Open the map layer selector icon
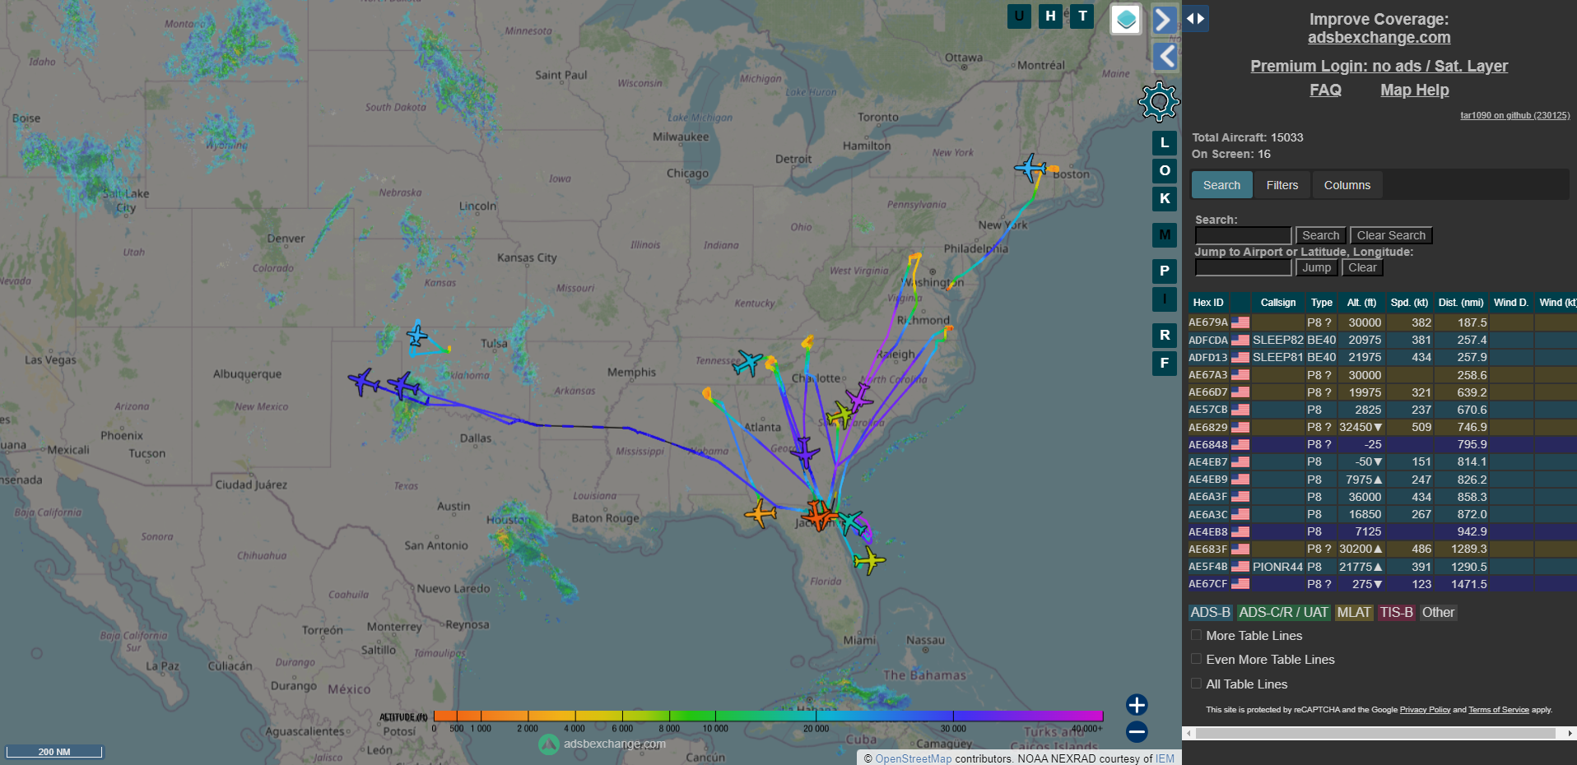Viewport: 1577px width, 765px height. click(1126, 19)
